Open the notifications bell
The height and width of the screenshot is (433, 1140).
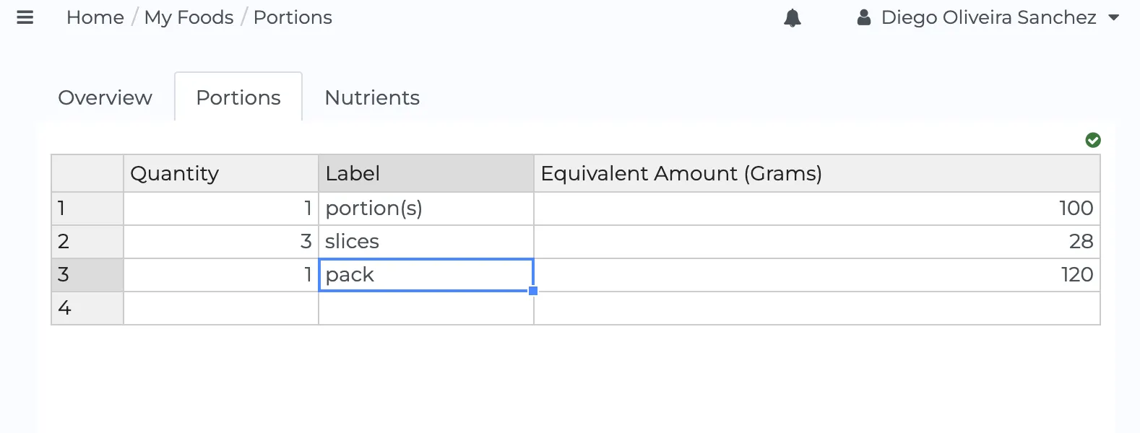point(793,18)
